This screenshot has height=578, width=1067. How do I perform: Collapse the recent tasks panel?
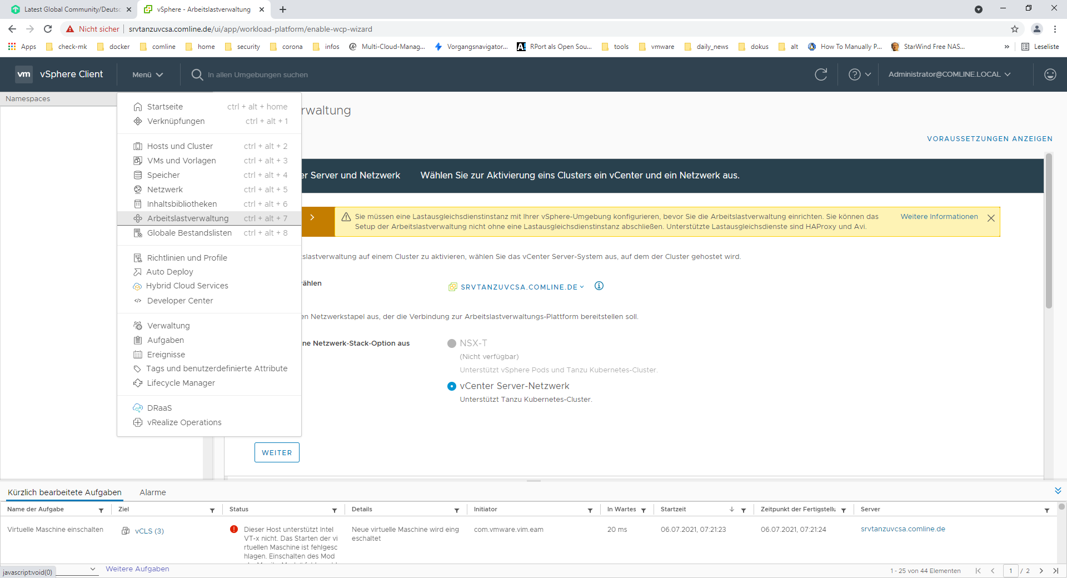(1058, 491)
